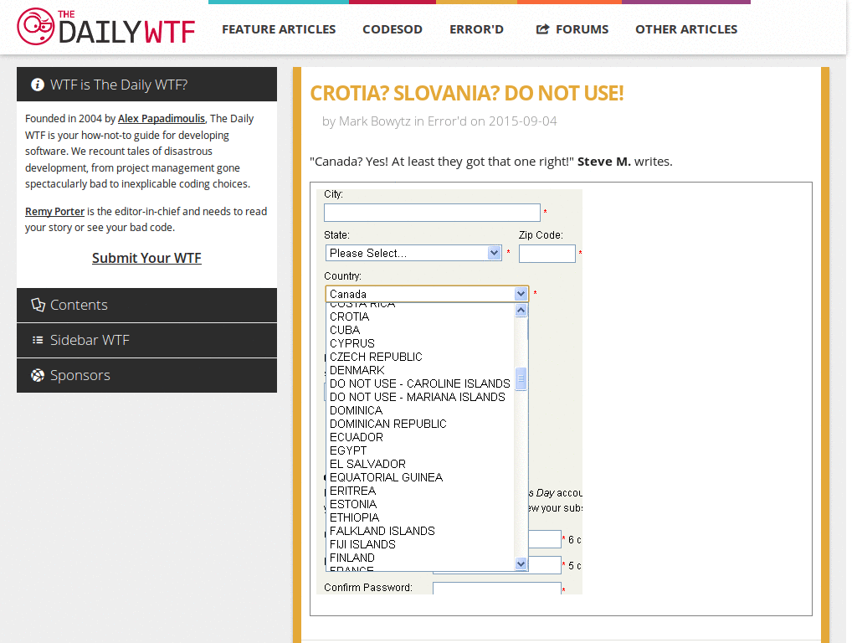Viewport: 857px width, 643px height.
Task: Click the article title Crotia? Slovania?
Action: pyautogui.click(x=466, y=93)
